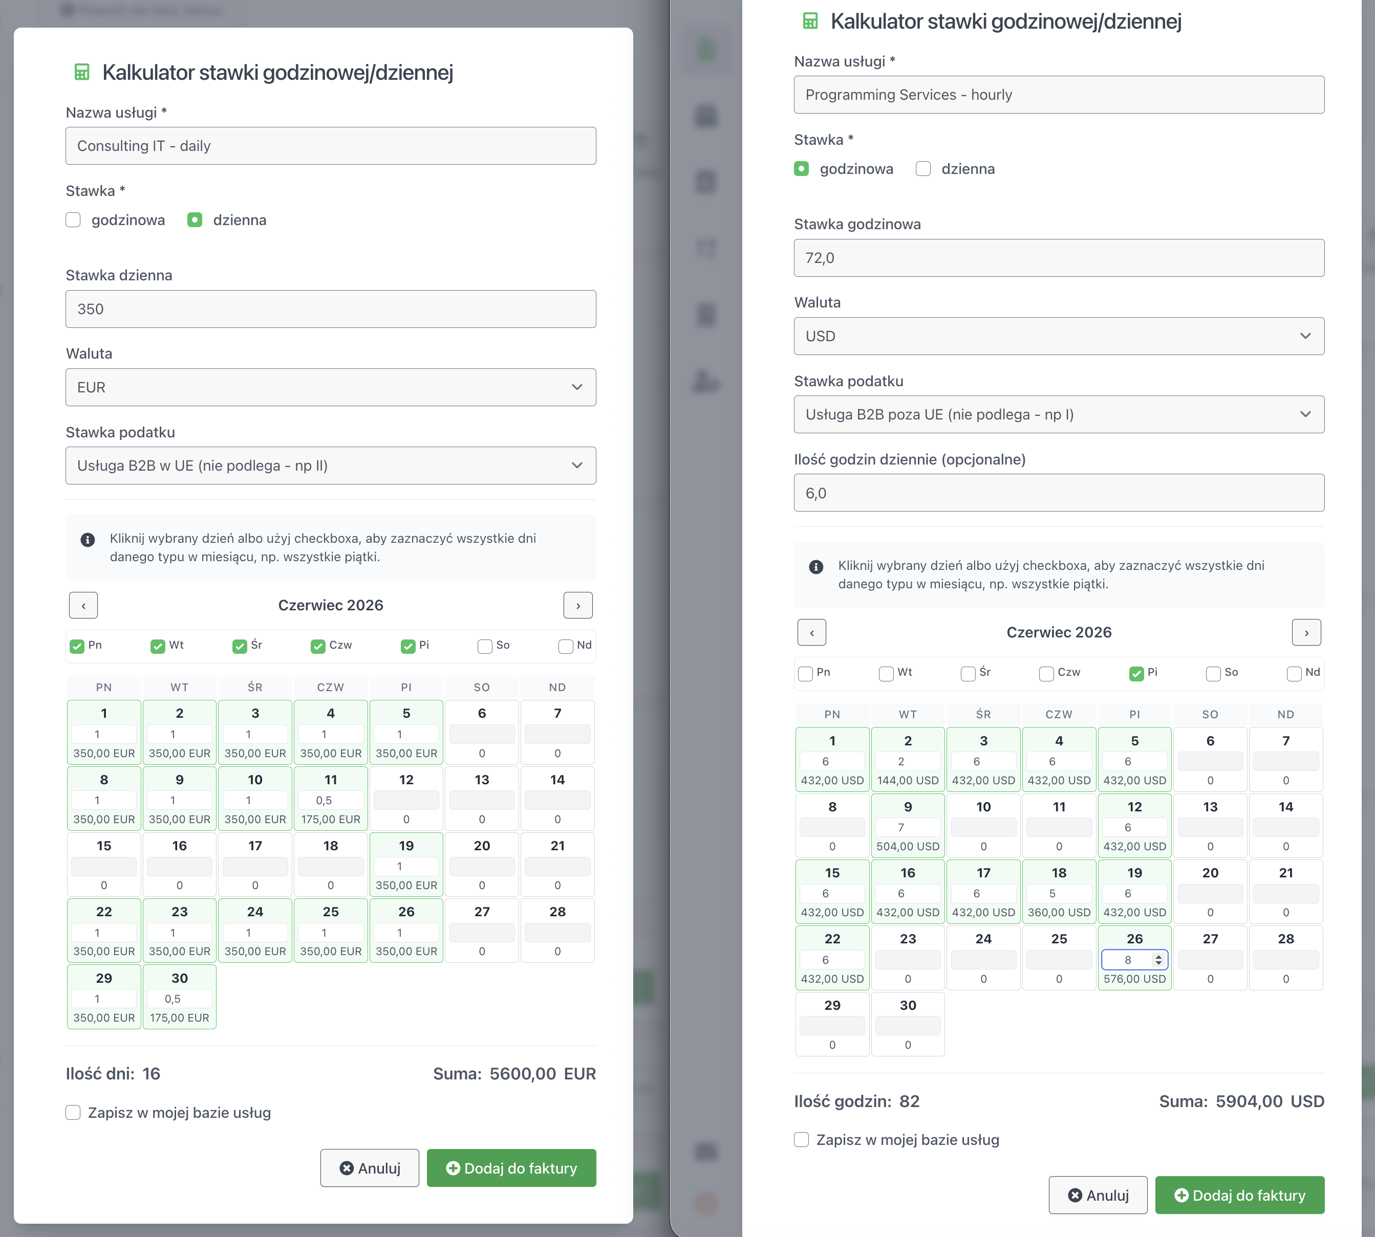The image size is (1375, 1237).
Task: Click the calculator icon in the Programming Services dialog title
Action: click(x=810, y=21)
